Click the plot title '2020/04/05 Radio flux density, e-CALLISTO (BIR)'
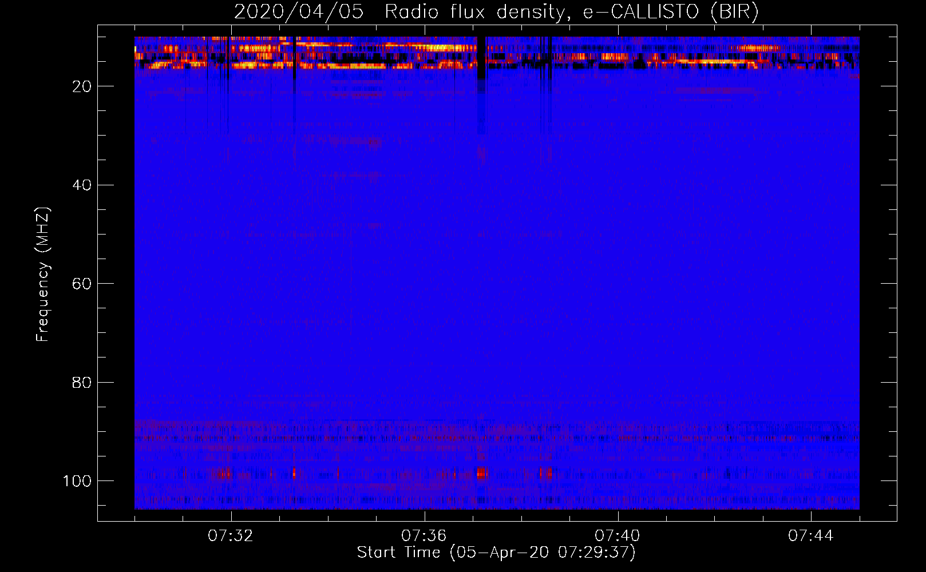The width and height of the screenshot is (926, 572). 496,11
